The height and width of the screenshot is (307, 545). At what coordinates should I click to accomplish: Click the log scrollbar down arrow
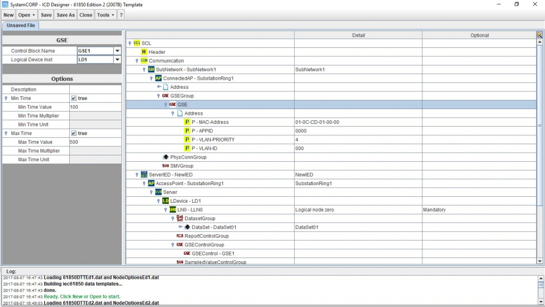(x=541, y=302)
